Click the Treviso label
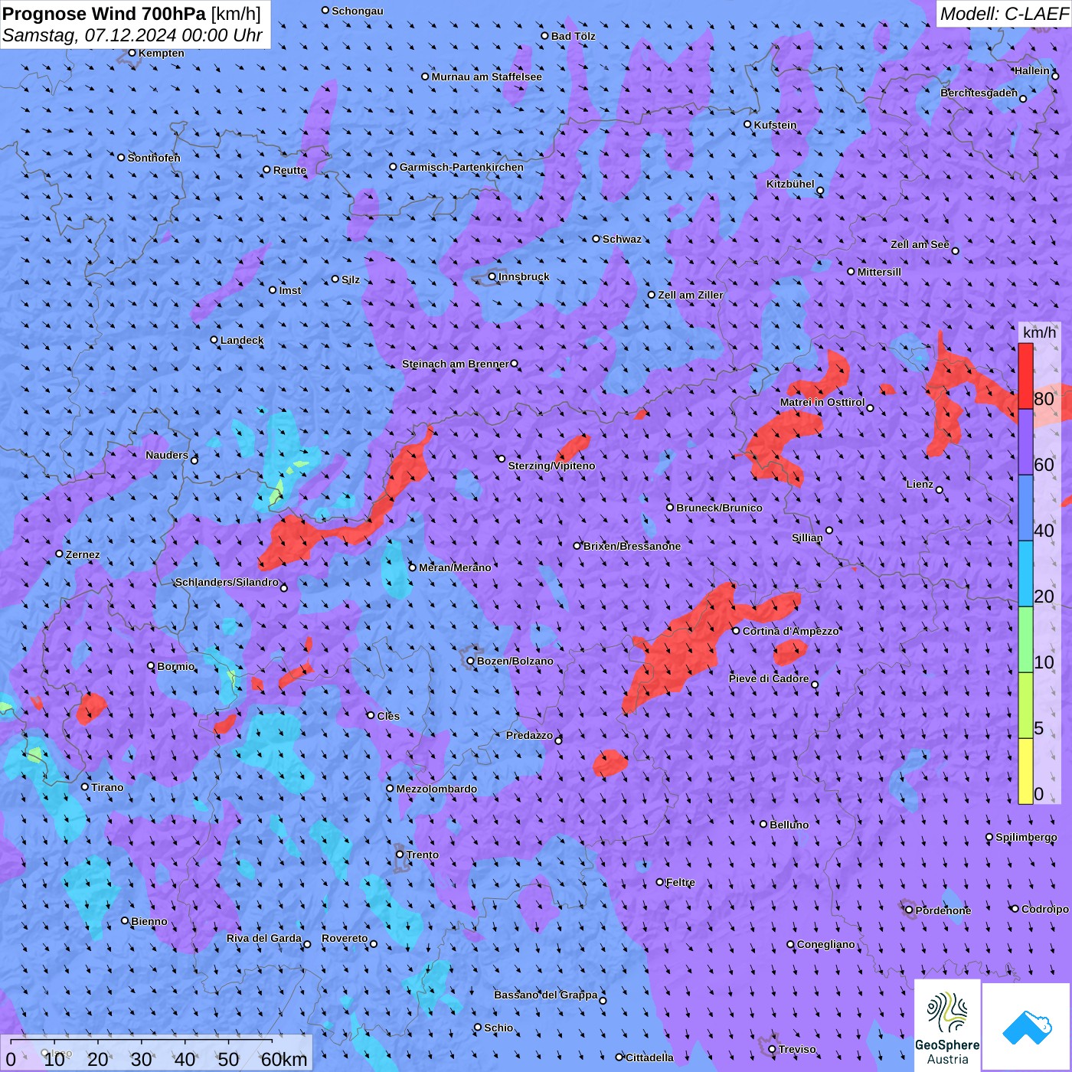Viewport: 1072px width, 1072px height. 797,1049
